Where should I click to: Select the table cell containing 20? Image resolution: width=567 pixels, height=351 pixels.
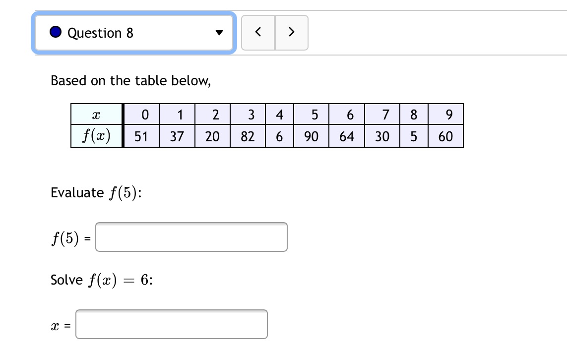click(x=212, y=136)
